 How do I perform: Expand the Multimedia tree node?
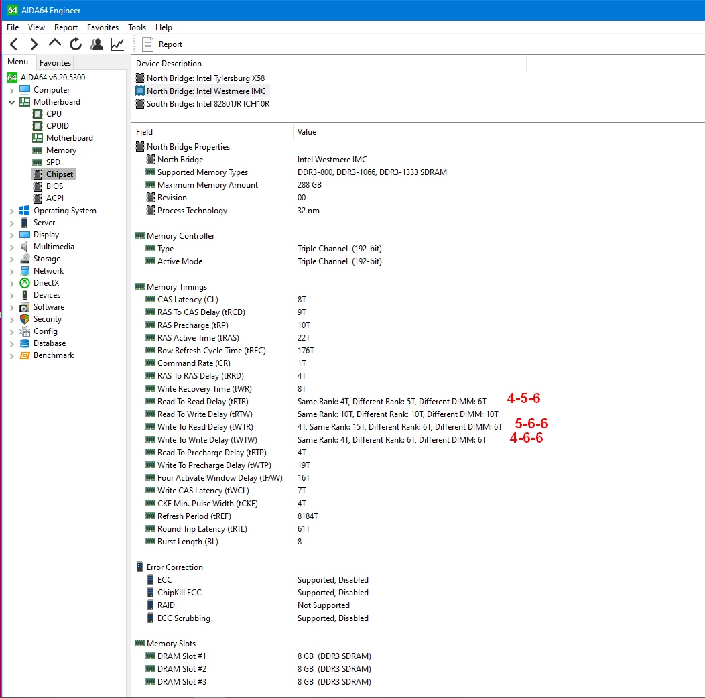click(11, 247)
